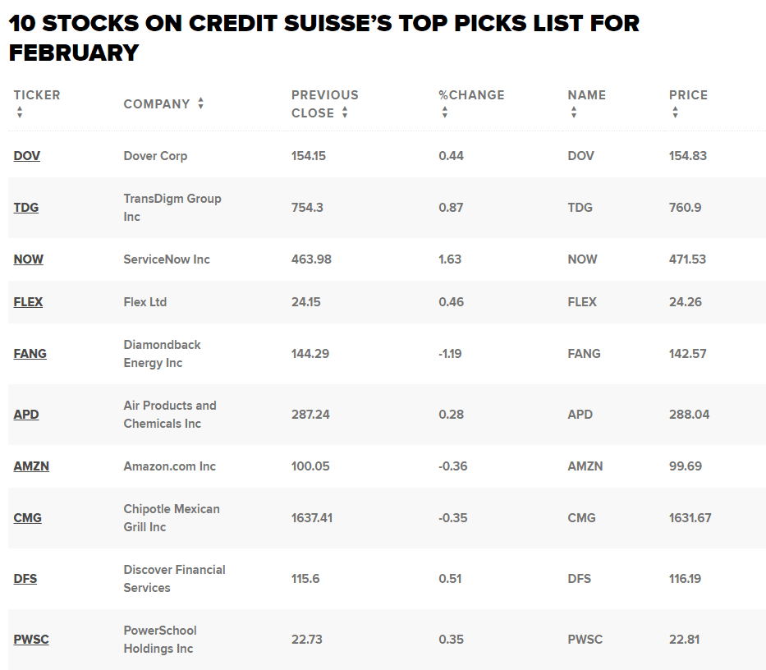766x670 pixels.
Task: Sort by Company using its sort arrows
Action: click(200, 103)
